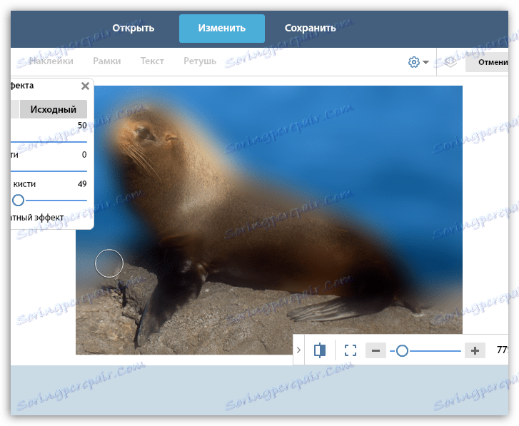Image resolution: width=519 pixels, height=426 pixels.
Task: Switch to the Изменить tab
Action: [x=222, y=29]
